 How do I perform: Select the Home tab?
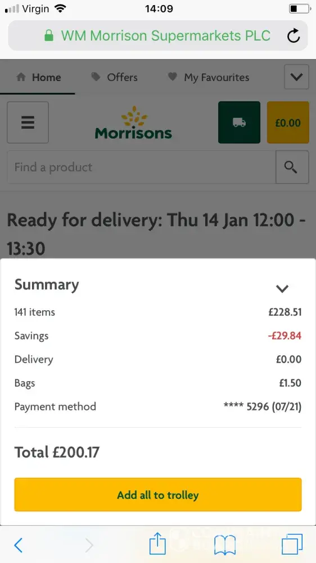coord(39,77)
